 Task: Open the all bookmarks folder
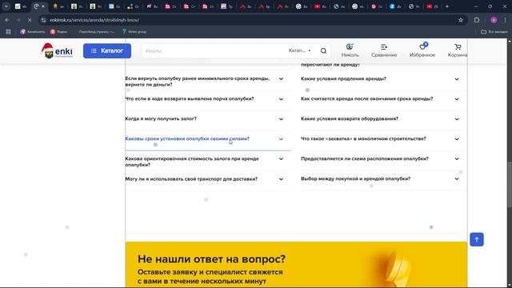click(x=494, y=32)
